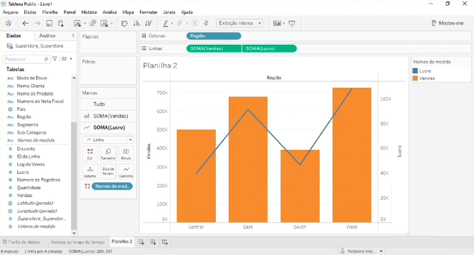474x255 pixels.
Task: Open dropdown on Victorino Vila account name
Action: 381,251
